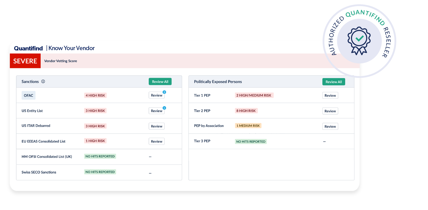Click the authorized reseller ribbon badge icon
The width and height of the screenshot is (428, 210).
pos(359,41)
